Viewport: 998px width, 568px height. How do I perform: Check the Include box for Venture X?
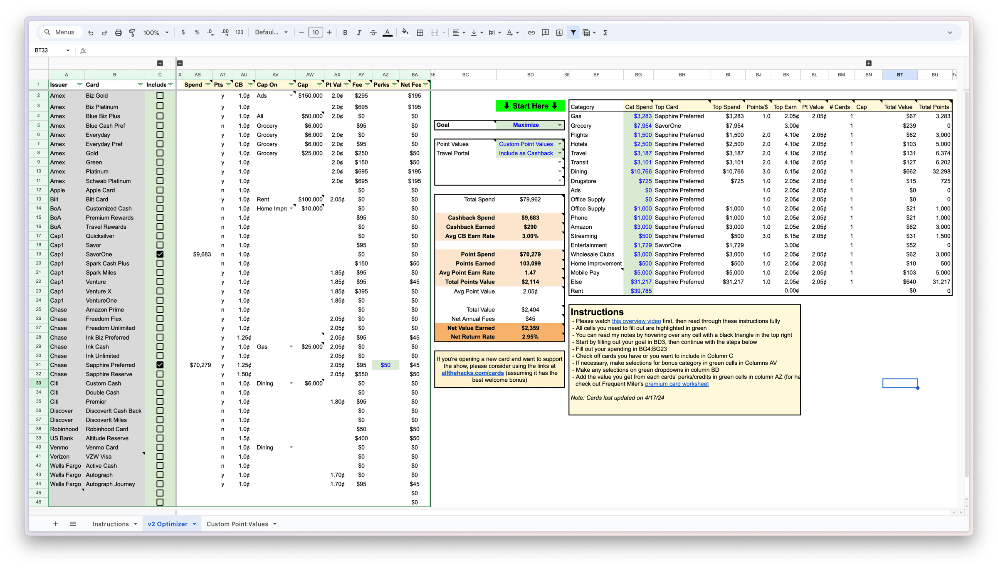click(160, 291)
